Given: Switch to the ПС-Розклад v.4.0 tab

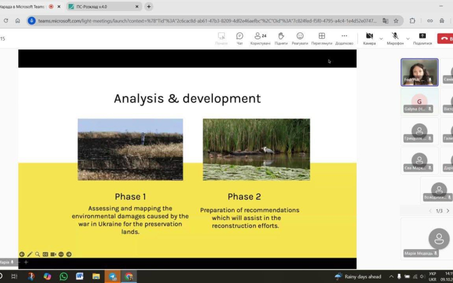Looking at the screenshot, I should point(101,6).
